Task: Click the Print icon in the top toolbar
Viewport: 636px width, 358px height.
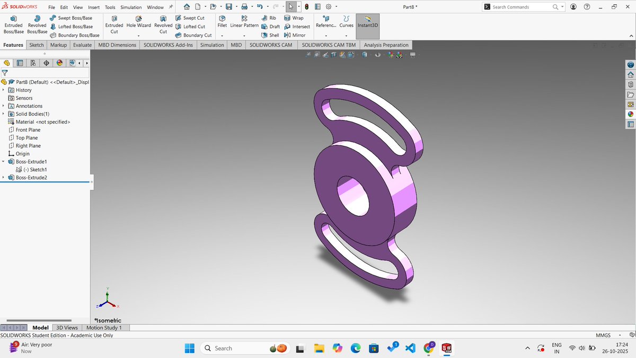Action: pyautogui.click(x=244, y=7)
